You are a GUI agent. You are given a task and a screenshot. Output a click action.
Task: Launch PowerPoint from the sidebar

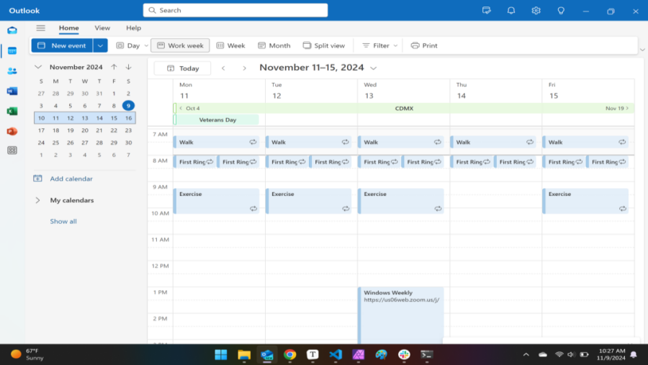coord(12,131)
